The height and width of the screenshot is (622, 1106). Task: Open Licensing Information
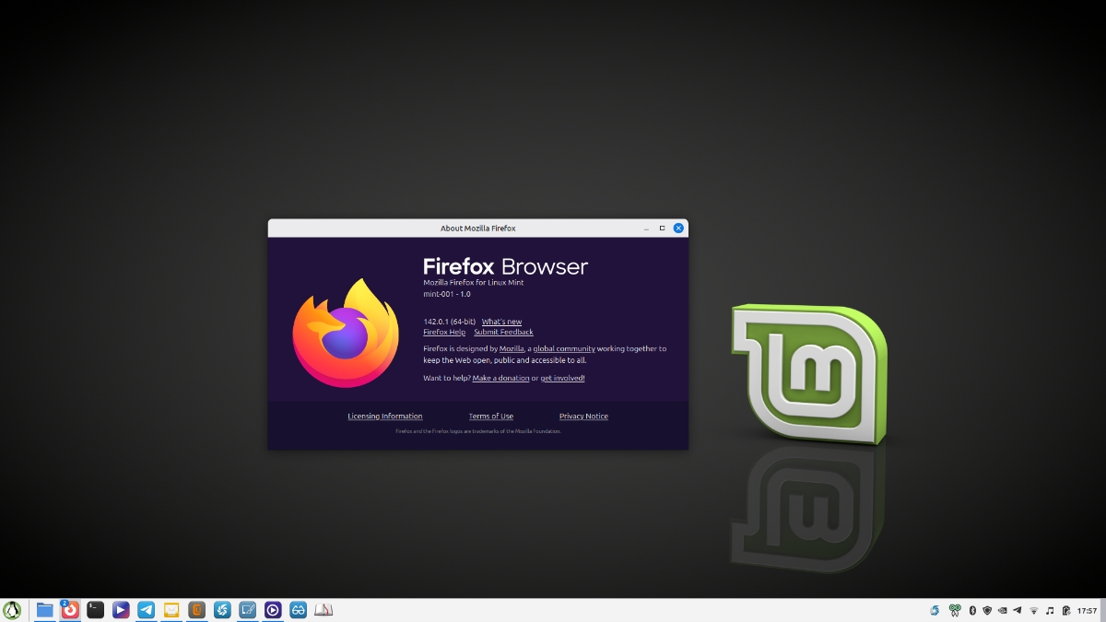click(384, 417)
